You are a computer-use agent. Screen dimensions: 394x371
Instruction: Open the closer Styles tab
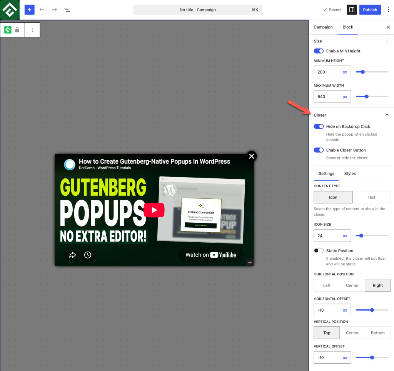[350, 173]
